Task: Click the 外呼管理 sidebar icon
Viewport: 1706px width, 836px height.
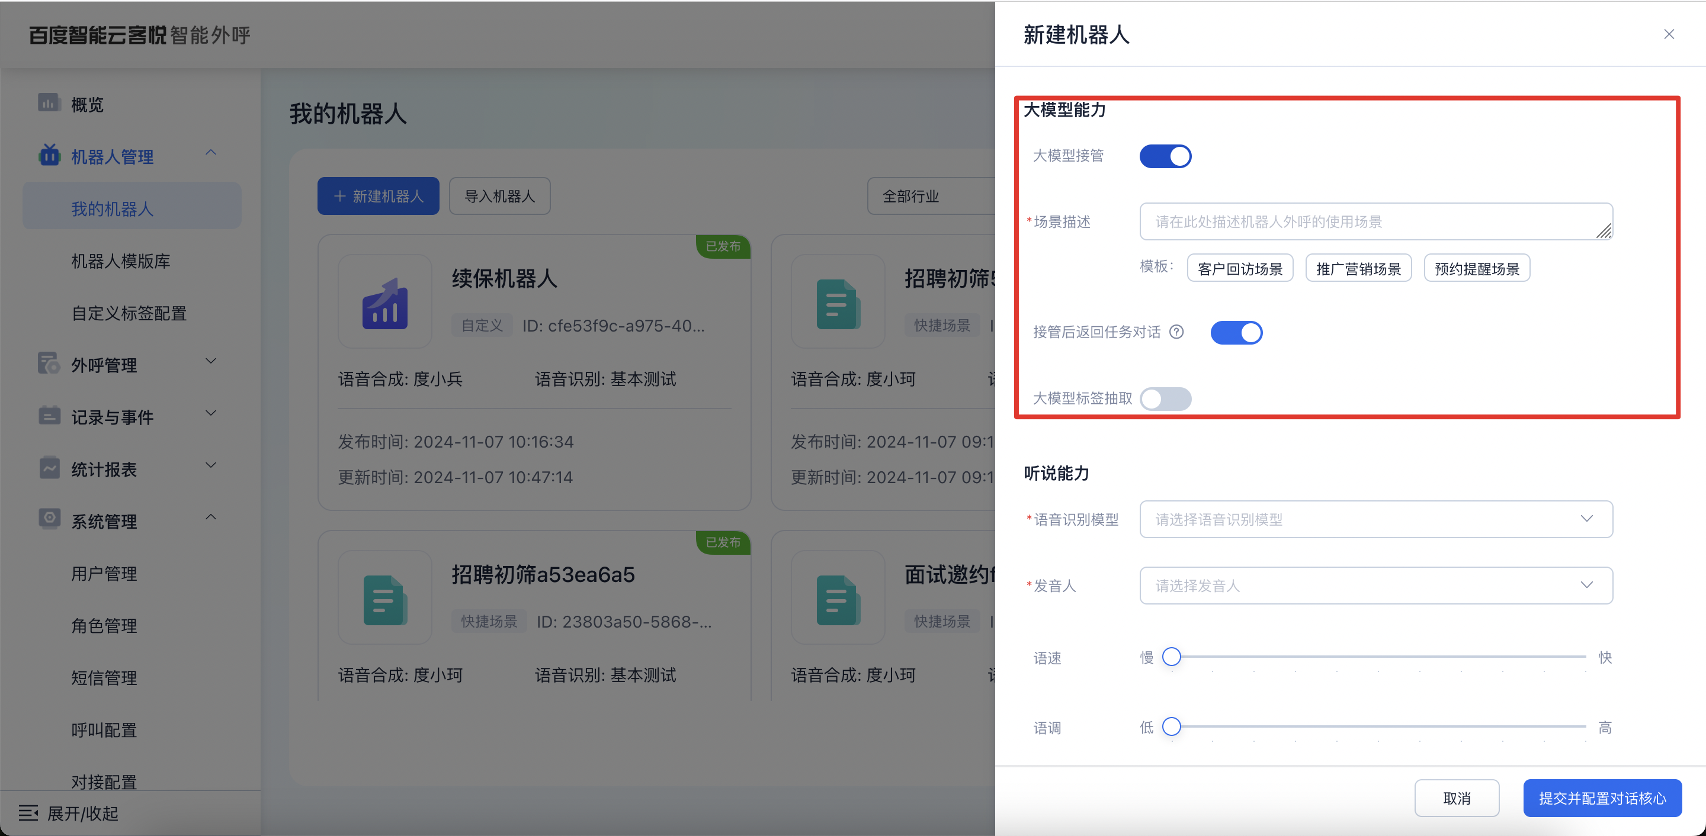Action: point(49,364)
